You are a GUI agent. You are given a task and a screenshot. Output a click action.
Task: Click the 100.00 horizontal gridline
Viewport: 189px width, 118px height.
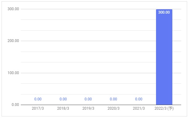(x=88, y=73)
